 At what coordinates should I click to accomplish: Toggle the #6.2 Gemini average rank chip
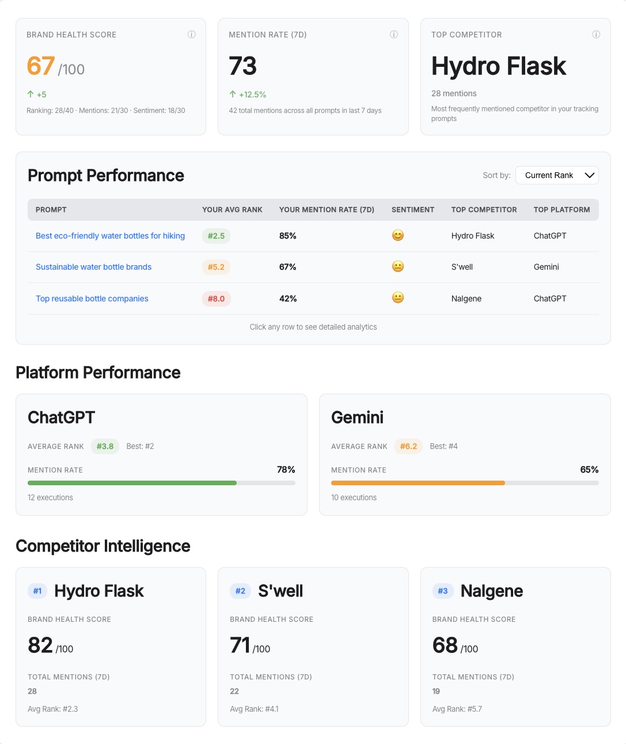click(408, 446)
